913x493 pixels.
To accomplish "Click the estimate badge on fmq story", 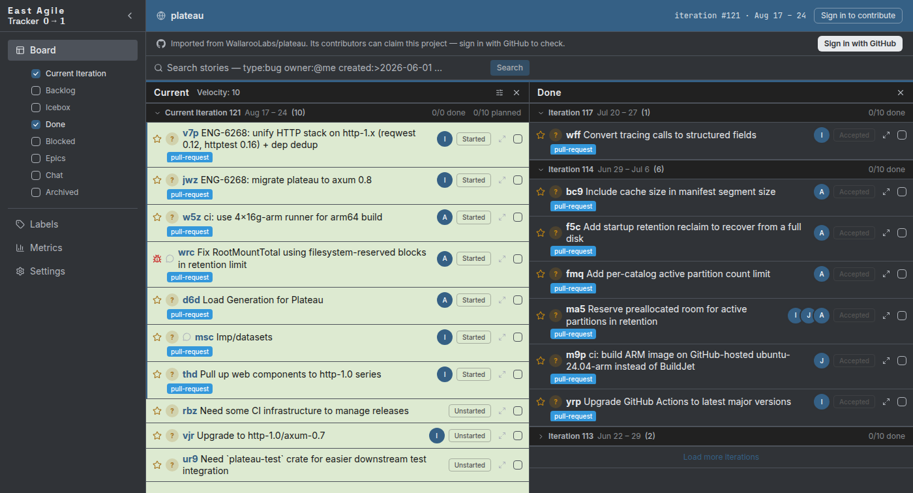I will (x=555, y=274).
